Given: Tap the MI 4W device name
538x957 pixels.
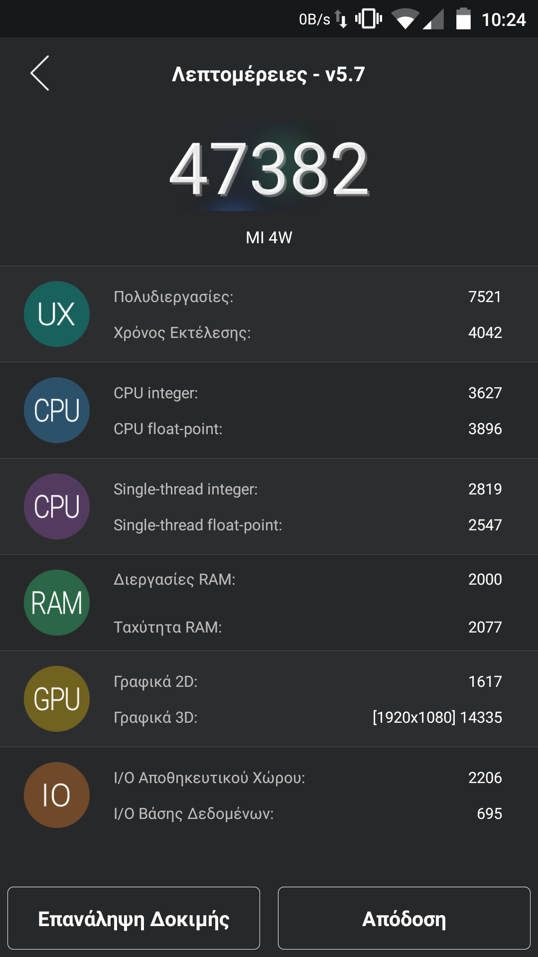Looking at the screenshot, I should click(x=269, y=238).
